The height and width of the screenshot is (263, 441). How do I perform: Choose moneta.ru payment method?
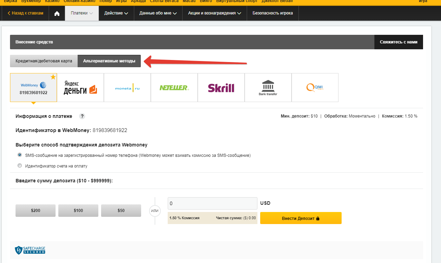tap(127, 88)
